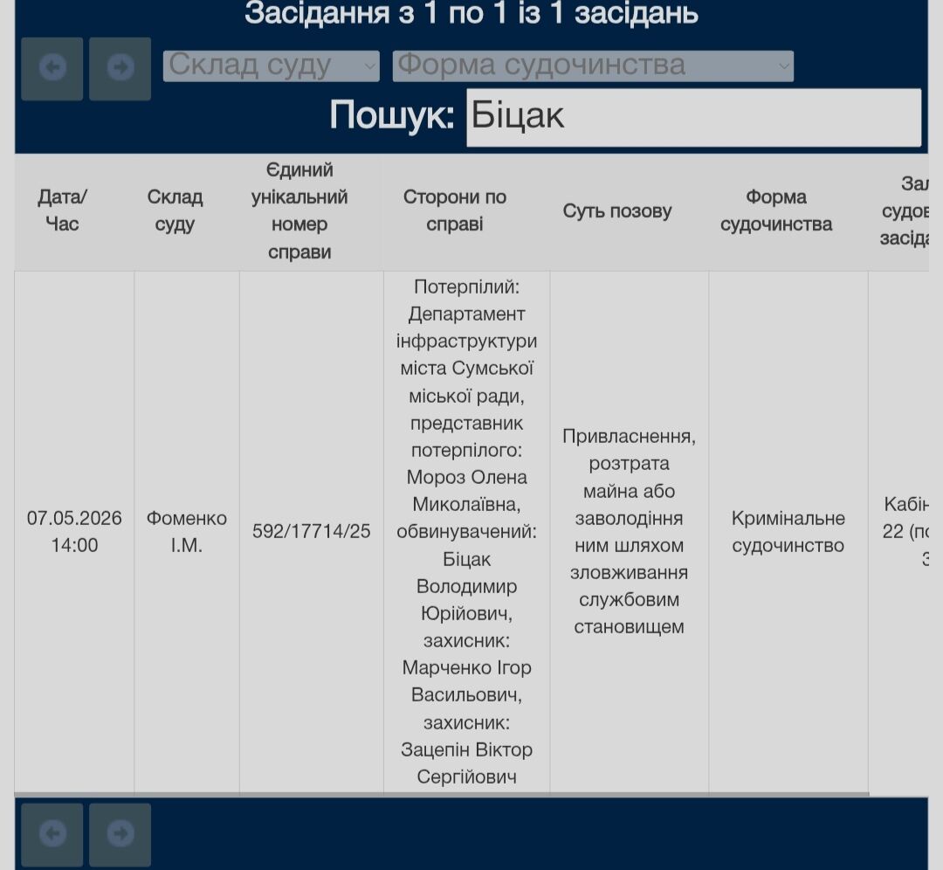
Task: Click the Дата/Час column header
Action: 61,210
